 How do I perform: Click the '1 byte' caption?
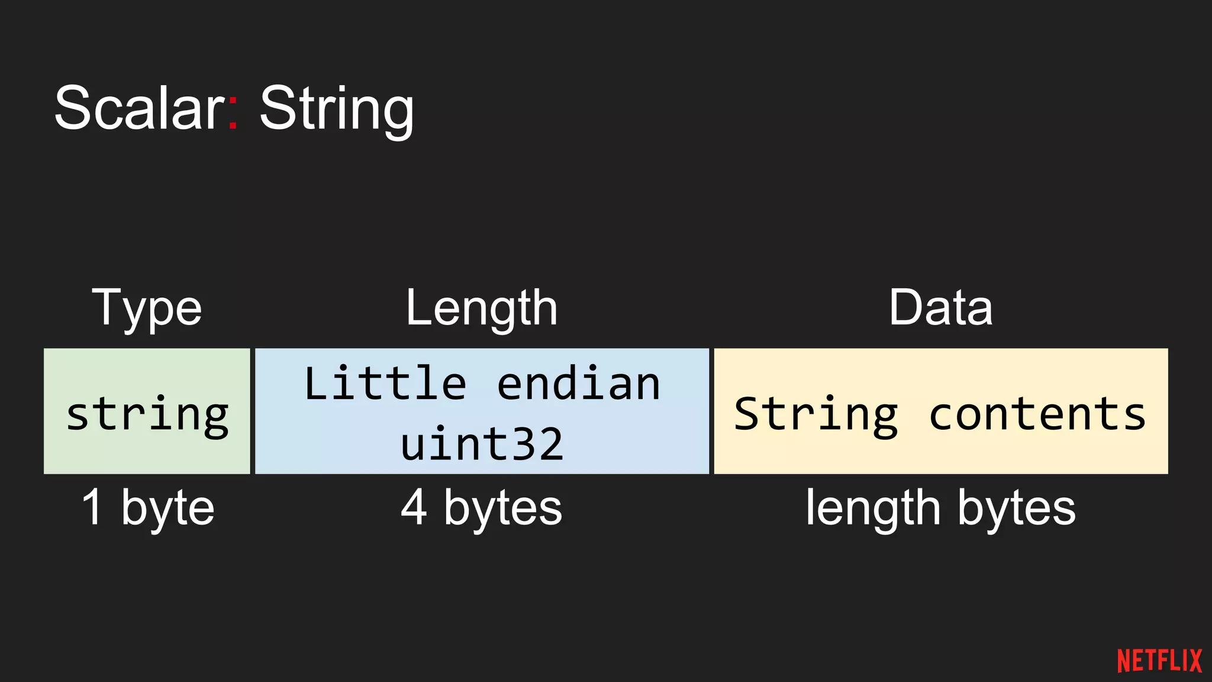[148, 508]
